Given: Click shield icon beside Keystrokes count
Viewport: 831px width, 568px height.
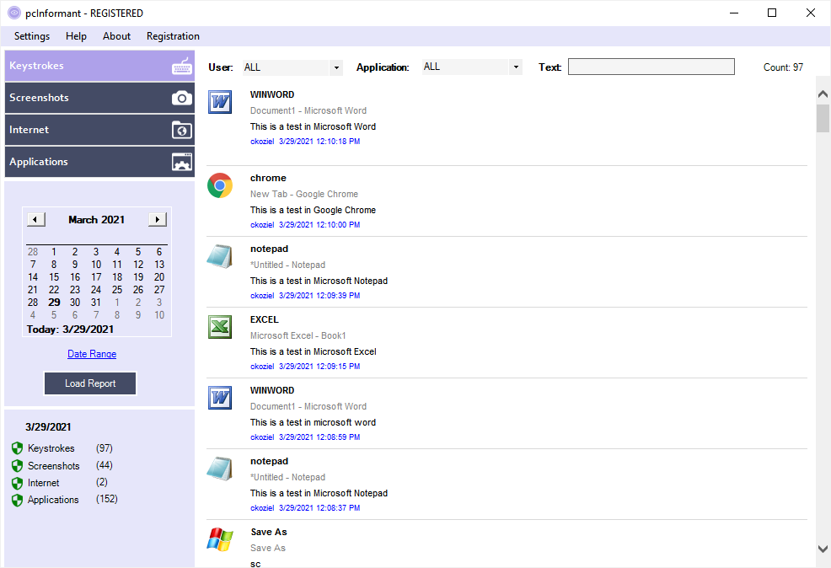Looking at the screenshot, I should [x=18, y=448].
